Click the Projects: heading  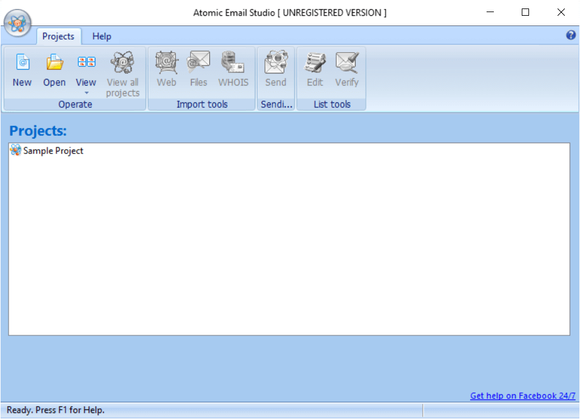click(38, 131)
